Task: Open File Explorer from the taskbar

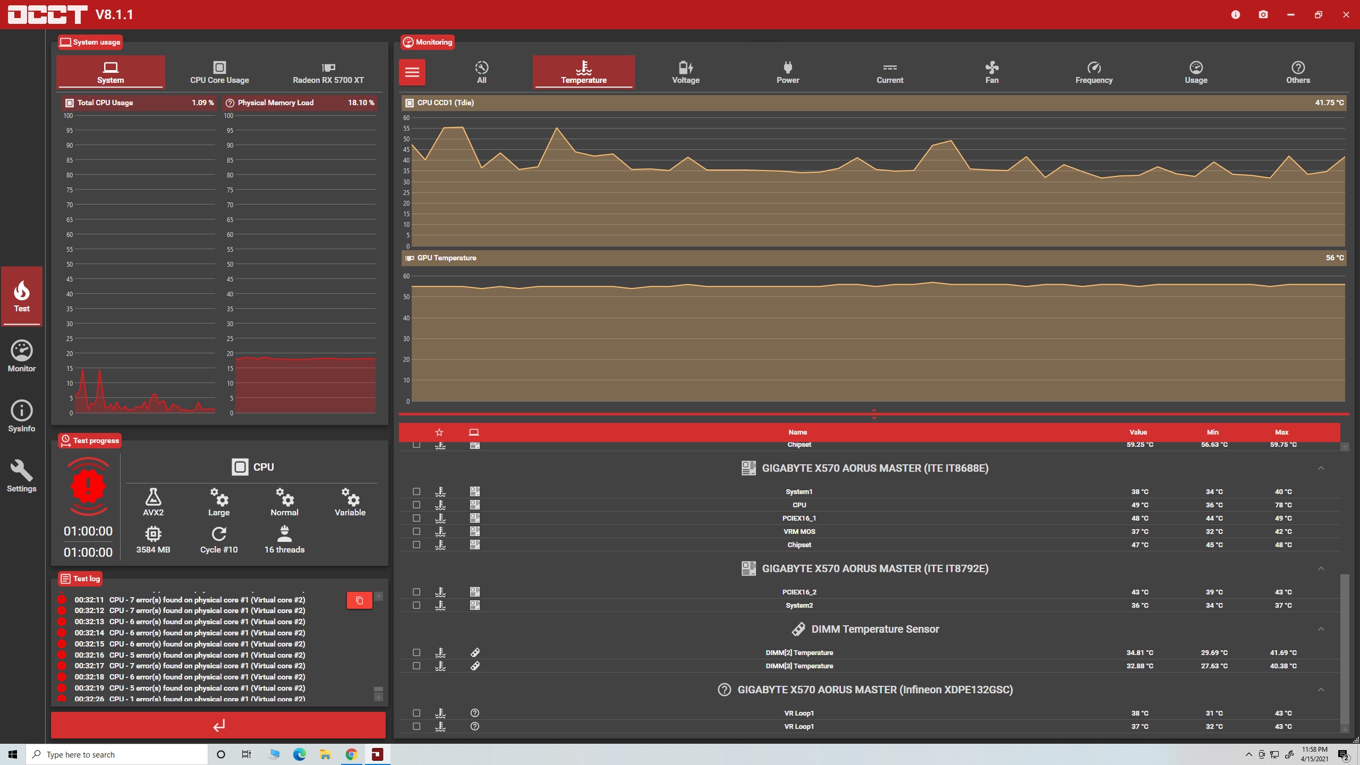Action: (325, 754)
